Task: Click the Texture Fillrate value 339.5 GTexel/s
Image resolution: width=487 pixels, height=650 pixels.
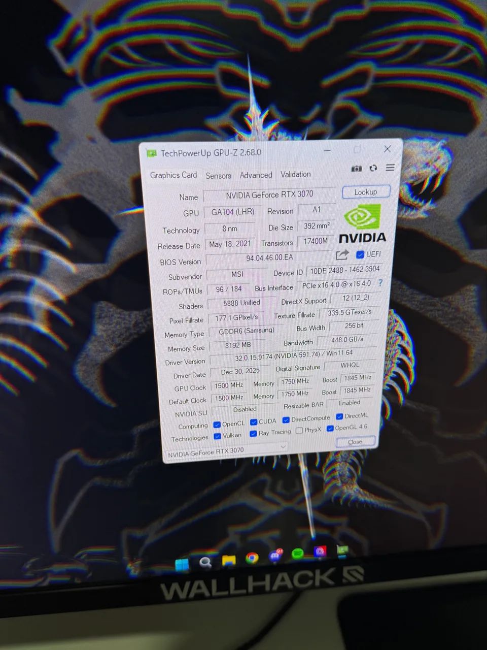Action: (350, 312)
